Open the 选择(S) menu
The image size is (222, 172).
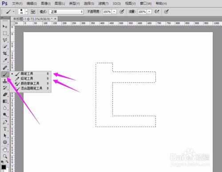89,4
